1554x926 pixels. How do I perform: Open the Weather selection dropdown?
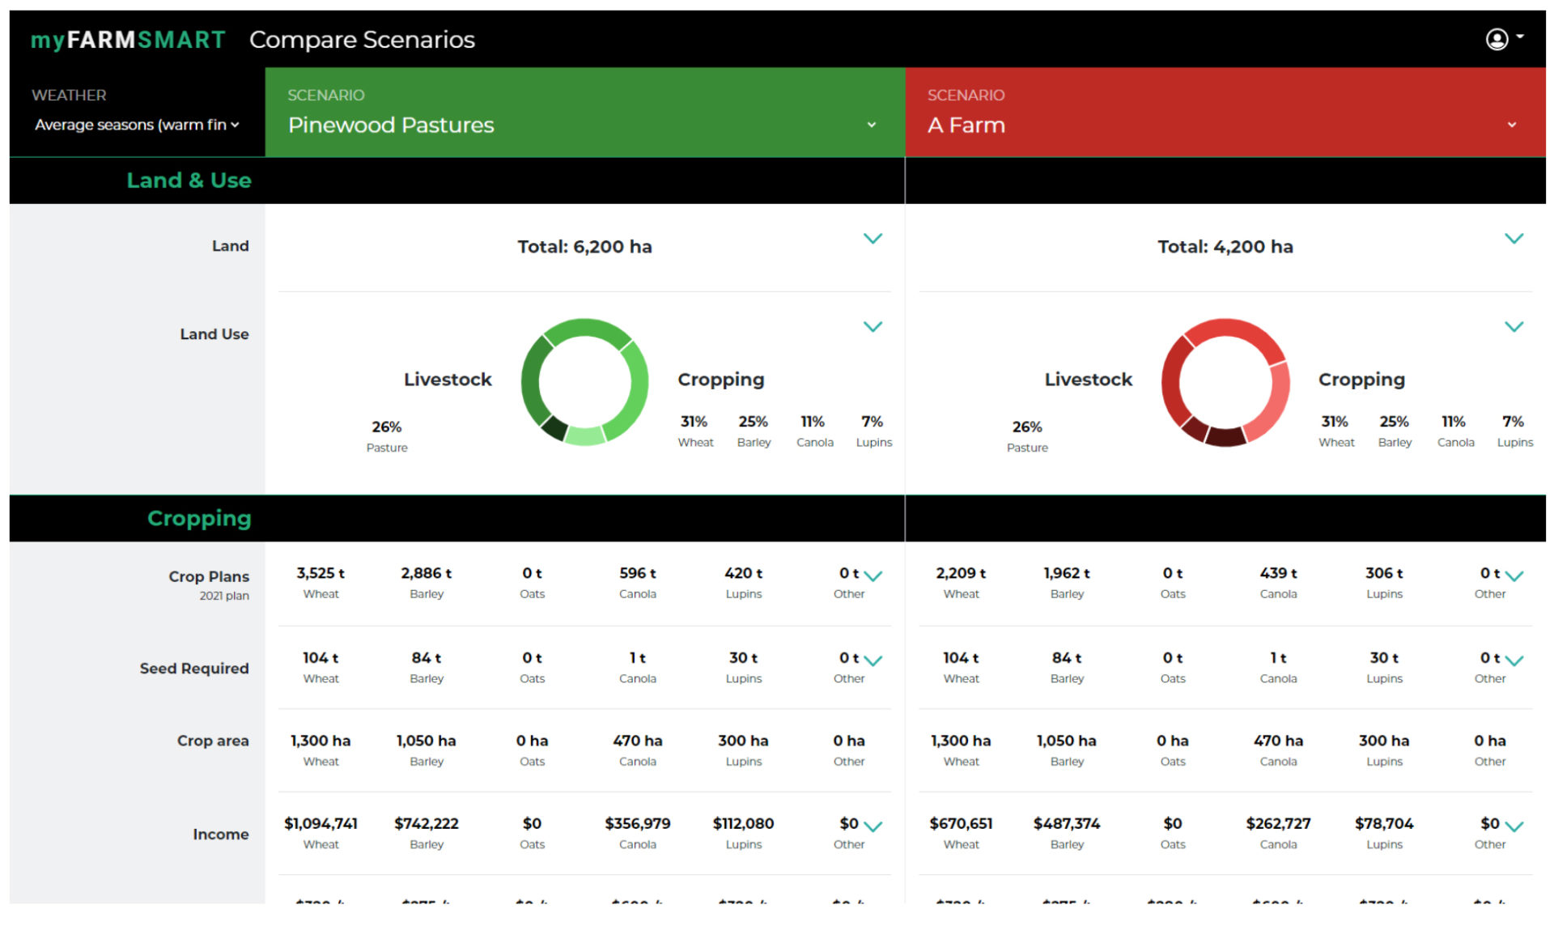pos(136,125)
